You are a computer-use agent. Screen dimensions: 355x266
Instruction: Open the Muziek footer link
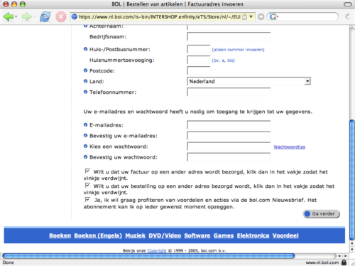pyautogui.click(x=135, y=235)
